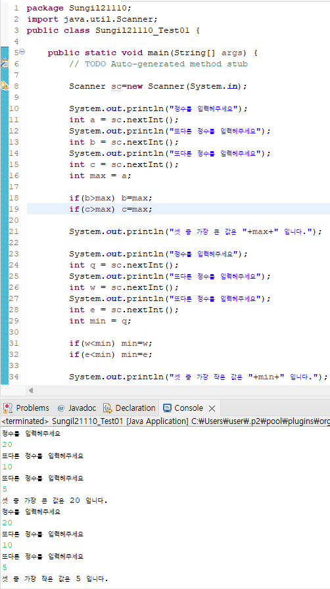Image resolution: width=330 pixels, height=589 pixels.
Task: Click 'if(b>max) b=max;' on line 18
Action: coord(111,198)
